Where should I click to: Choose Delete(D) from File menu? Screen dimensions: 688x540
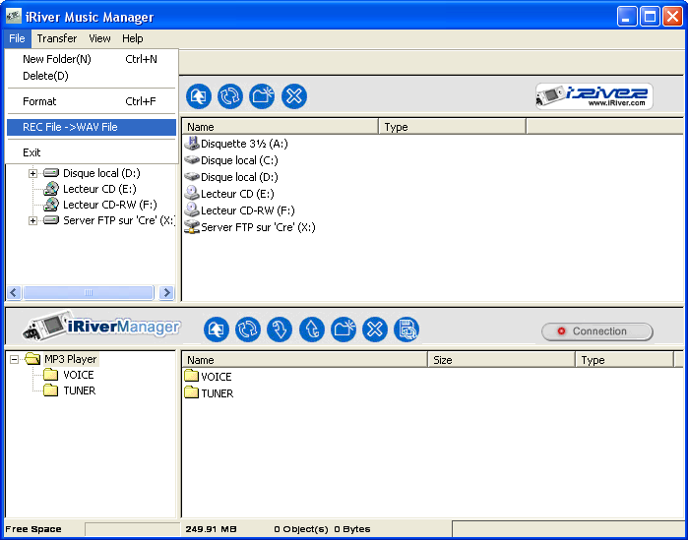point(92,76)
